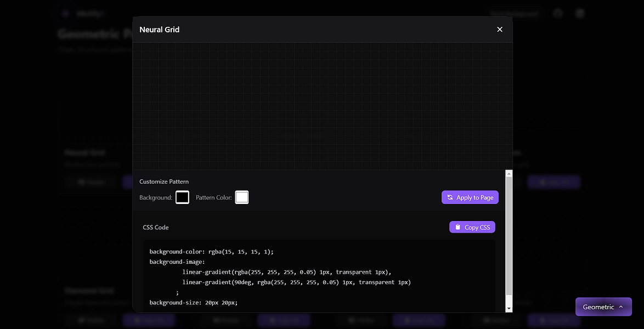Click the blurred button in the page header

tap(514, 14)
